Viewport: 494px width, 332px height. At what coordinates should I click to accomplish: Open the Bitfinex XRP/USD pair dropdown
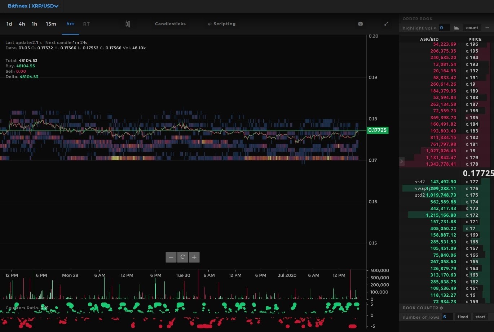33,6
